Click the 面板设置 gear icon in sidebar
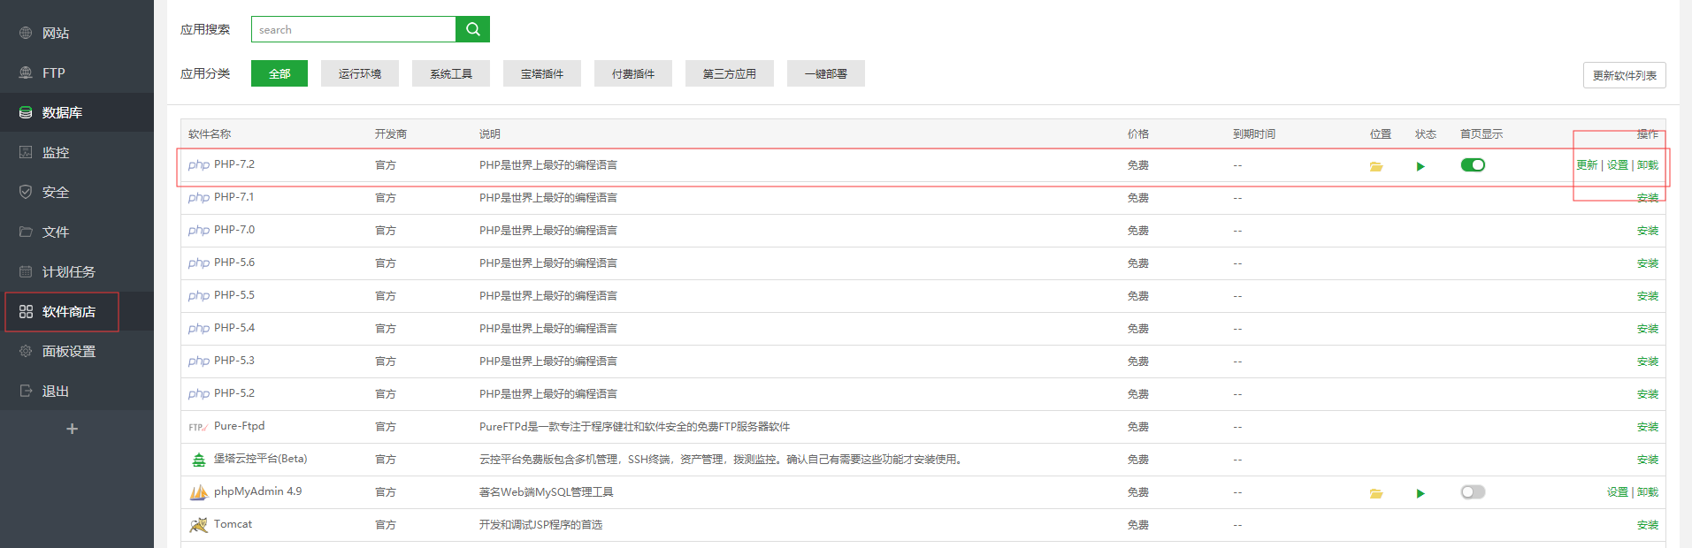The image size is (1692, 548). 26,351
